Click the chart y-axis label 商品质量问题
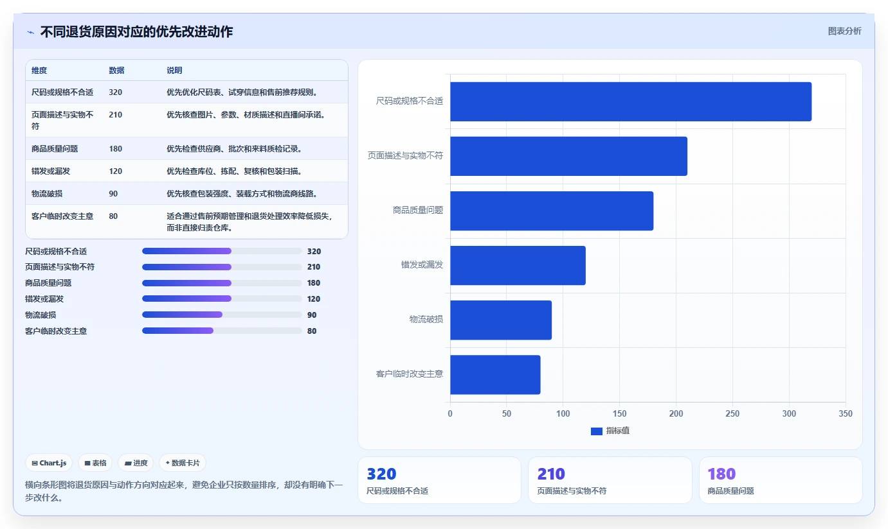 [418, 211]
